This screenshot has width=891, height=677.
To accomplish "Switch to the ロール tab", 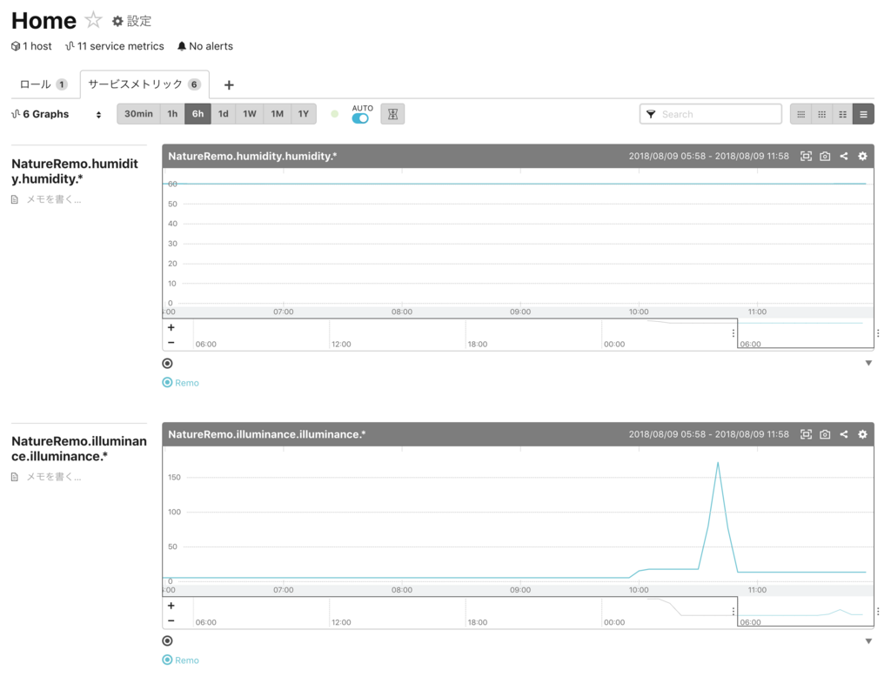I will (x=44, y=84).
